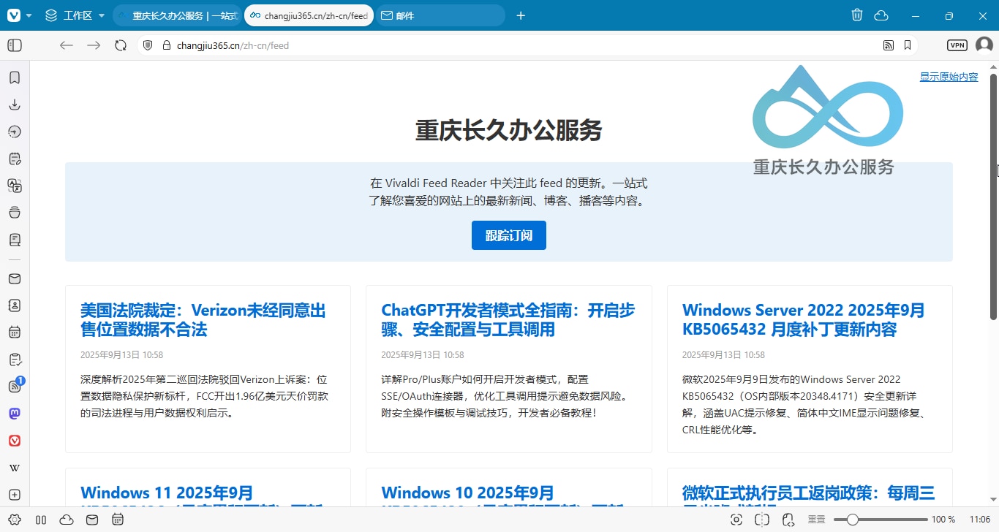Viewport: 999px width, 532px height.
Task: Open the Translate panel in the sidebar
Action: point(14,186)
